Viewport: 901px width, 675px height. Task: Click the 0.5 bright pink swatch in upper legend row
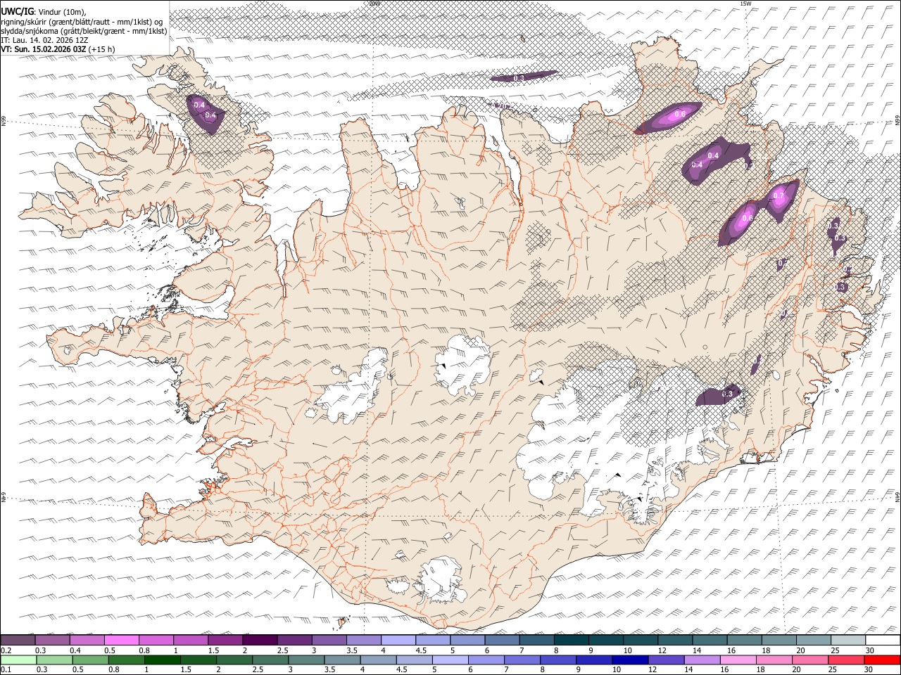point(121,640)
